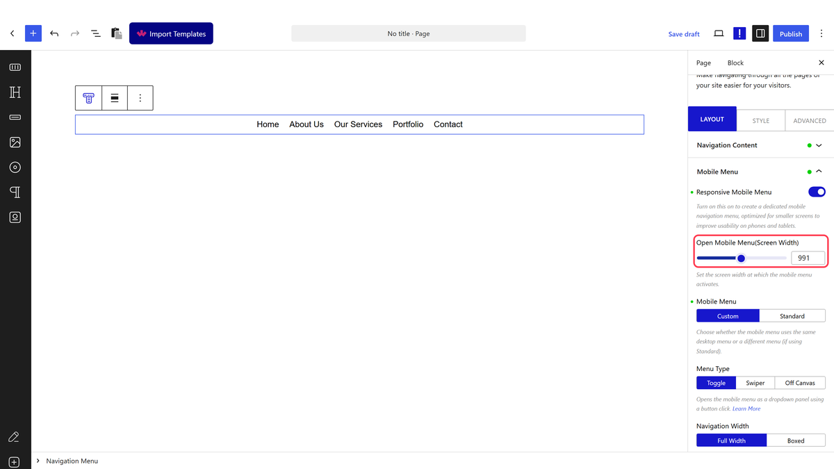Click the back arrow in the top bar
The image size is (834, 469).
coord(13,33)
